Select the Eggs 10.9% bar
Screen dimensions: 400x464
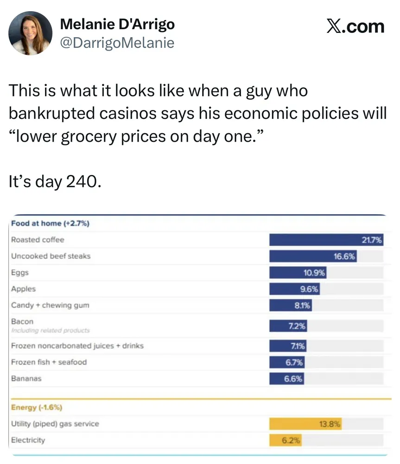pyautogui.click(x=298, y=272)
